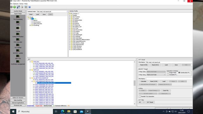Open the File menu
This screenshot has width=203, height=114.
(x=11, y=4)
